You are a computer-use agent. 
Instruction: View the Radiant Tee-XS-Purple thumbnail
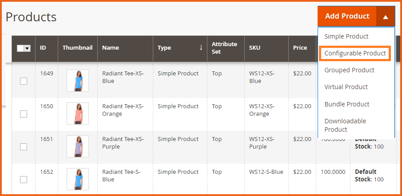(x=77, y=146)
